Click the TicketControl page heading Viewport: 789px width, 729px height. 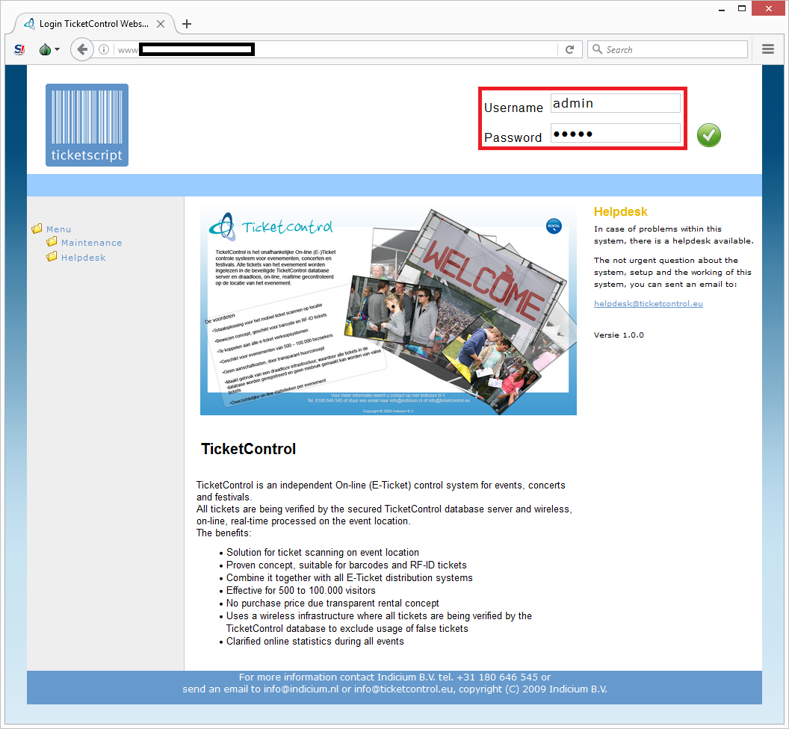pos(249,449)
